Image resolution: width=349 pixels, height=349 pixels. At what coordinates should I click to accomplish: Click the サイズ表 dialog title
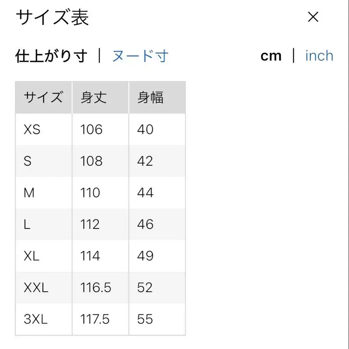[52, 18]
